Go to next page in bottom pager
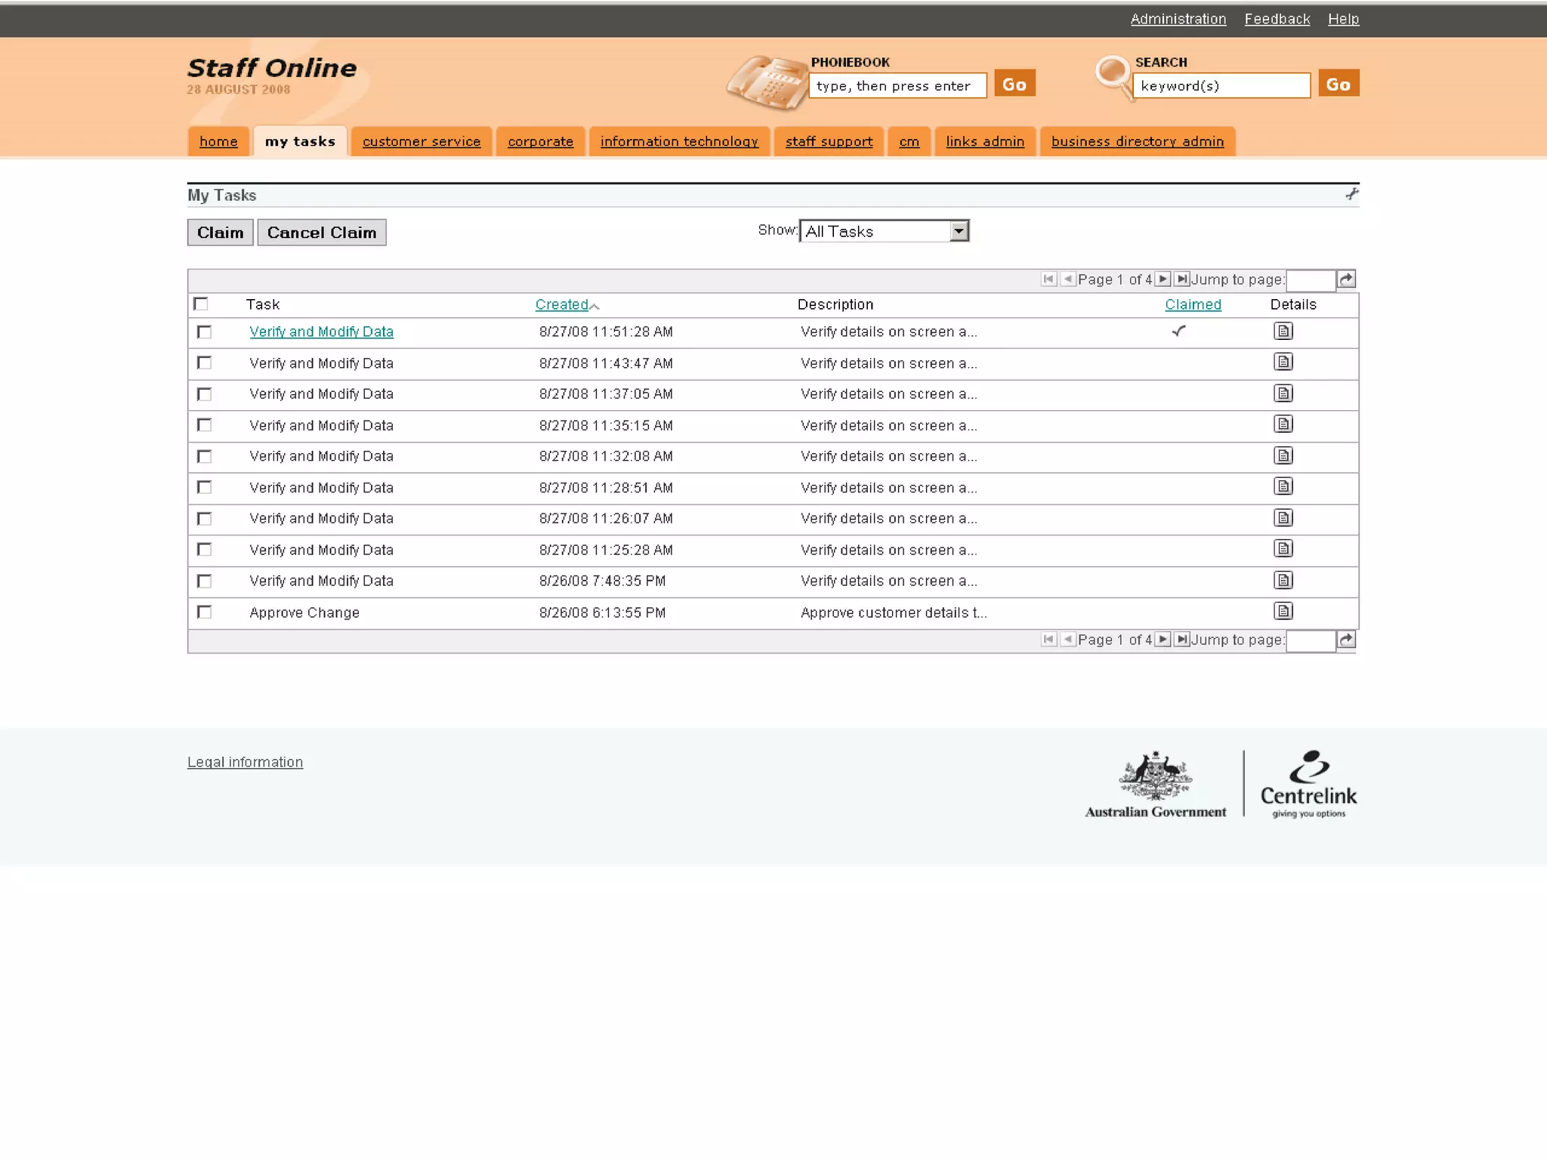 [x=1163, y=639]
